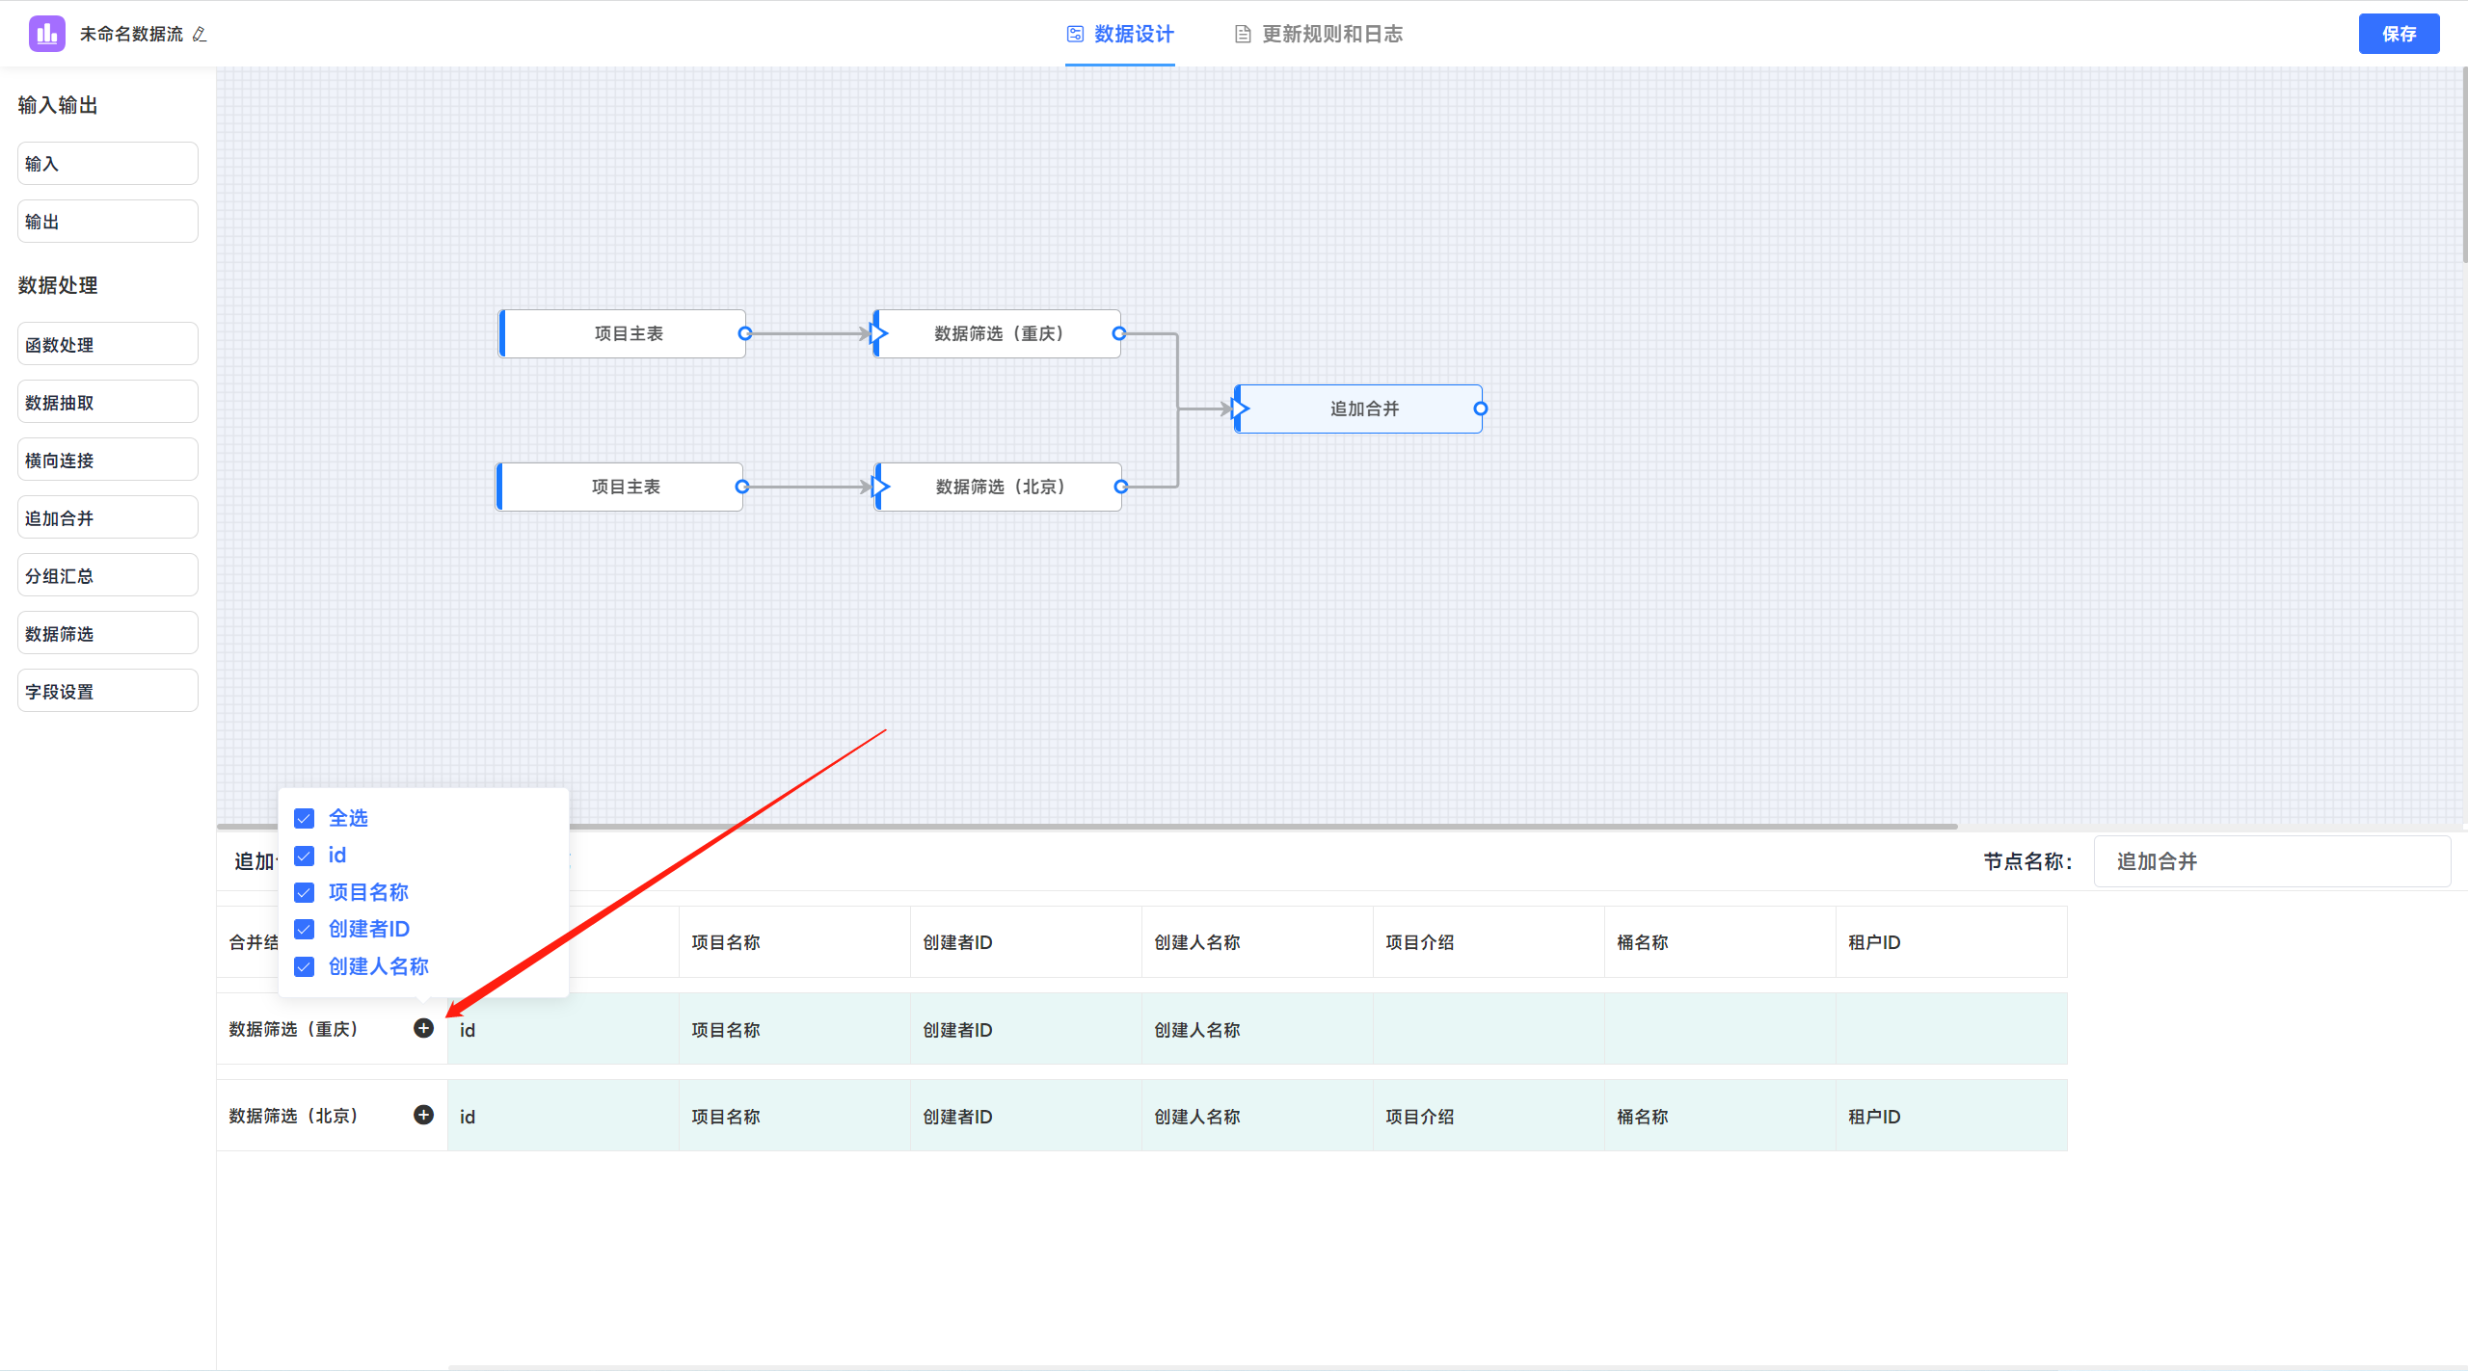This screenshot has width=2468, height=1371.
Task: Switch to 数据设计 tab
Action: coord(1120,35)
